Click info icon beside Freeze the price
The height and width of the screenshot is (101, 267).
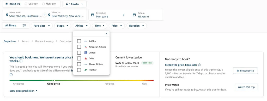click(x=199, y=65)
